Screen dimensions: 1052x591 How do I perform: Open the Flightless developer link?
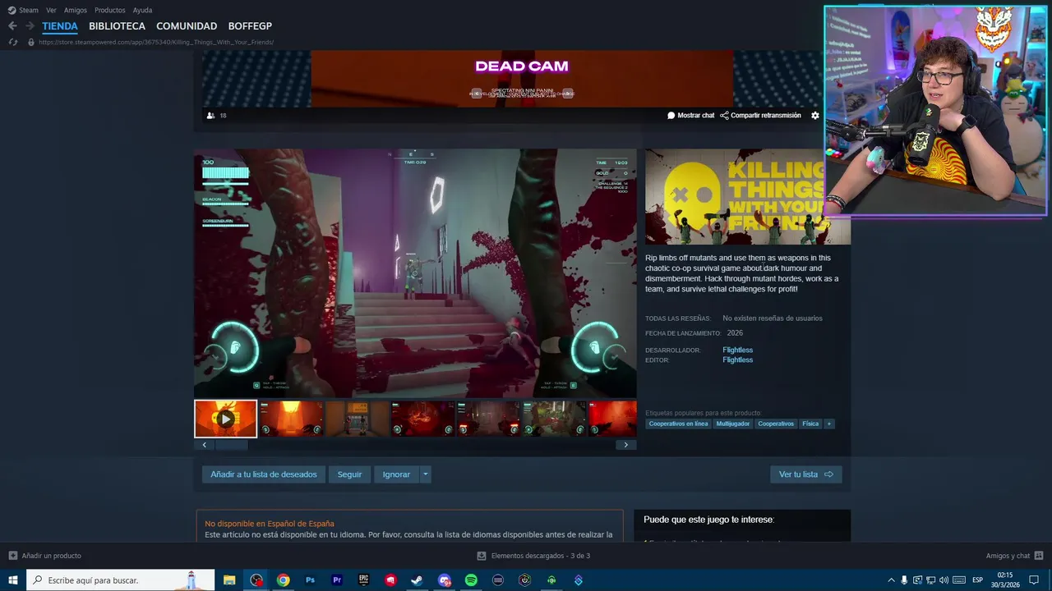click(x=737, y=350)
